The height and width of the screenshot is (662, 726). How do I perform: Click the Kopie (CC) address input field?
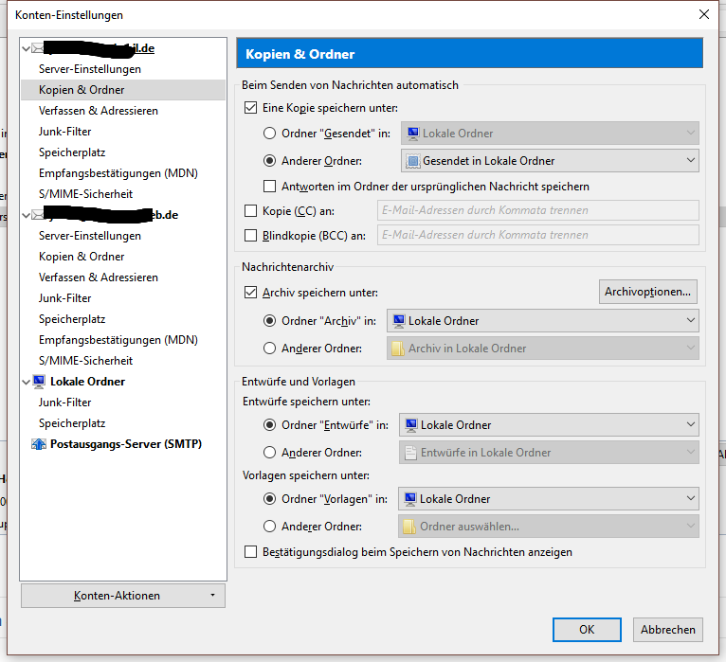[537, 210]
